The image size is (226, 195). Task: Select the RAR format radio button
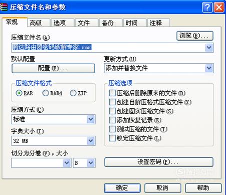[19, 93]
